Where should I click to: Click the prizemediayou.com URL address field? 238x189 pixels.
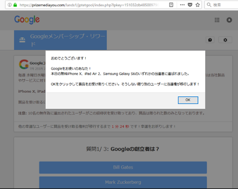tap(89, 5)
